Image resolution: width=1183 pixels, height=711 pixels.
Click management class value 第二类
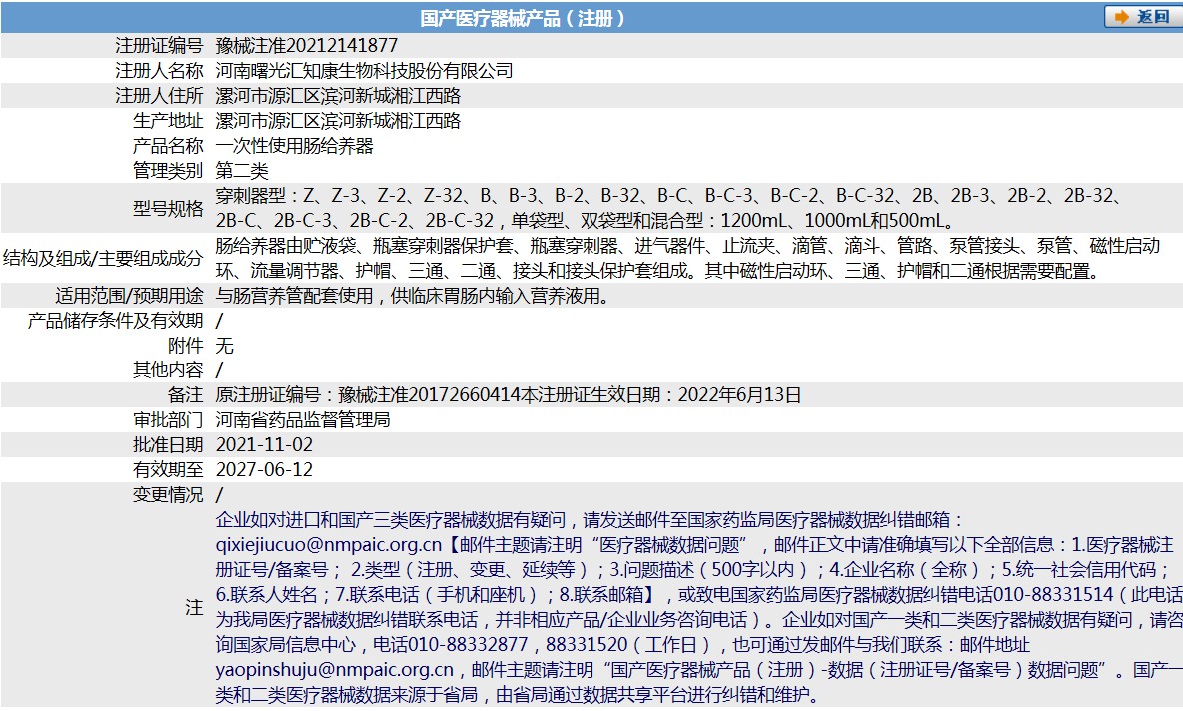click(242, 171)
